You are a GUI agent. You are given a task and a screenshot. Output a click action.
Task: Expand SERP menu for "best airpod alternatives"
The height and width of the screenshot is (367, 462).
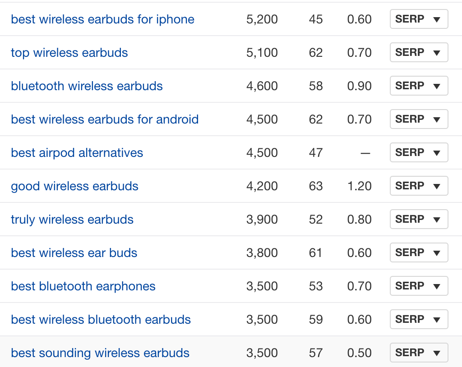click(418, 153)
